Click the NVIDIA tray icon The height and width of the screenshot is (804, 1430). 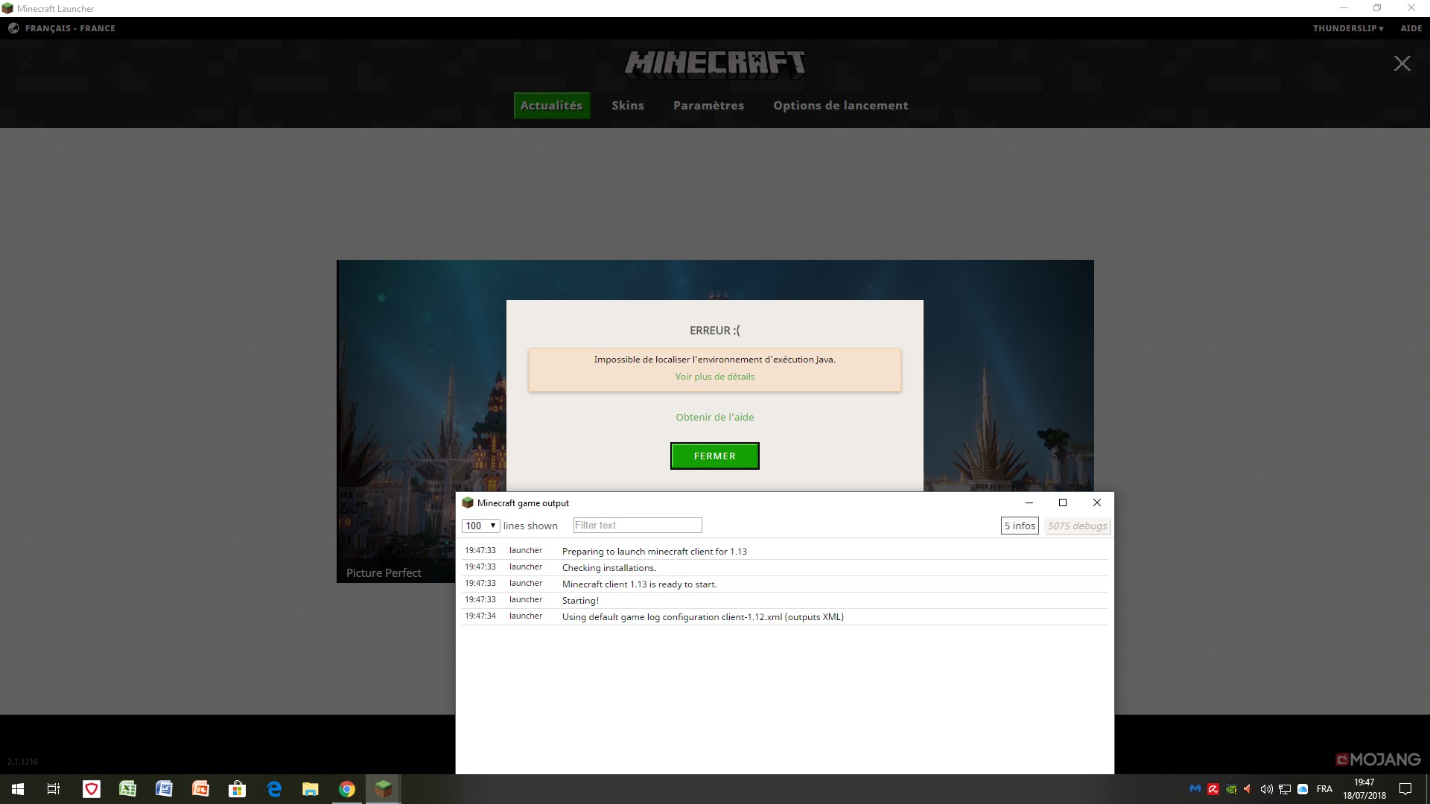coord(1231,789)
